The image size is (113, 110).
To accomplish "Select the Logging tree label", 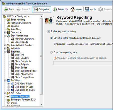I will 15,26.
